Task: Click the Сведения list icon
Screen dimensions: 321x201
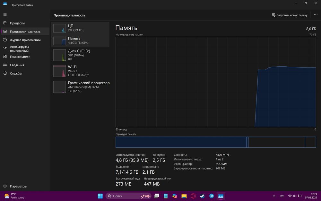Action: click(5, 65)
